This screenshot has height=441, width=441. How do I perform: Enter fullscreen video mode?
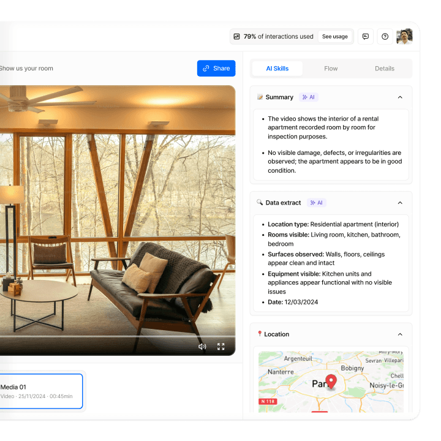pos(221,347)
